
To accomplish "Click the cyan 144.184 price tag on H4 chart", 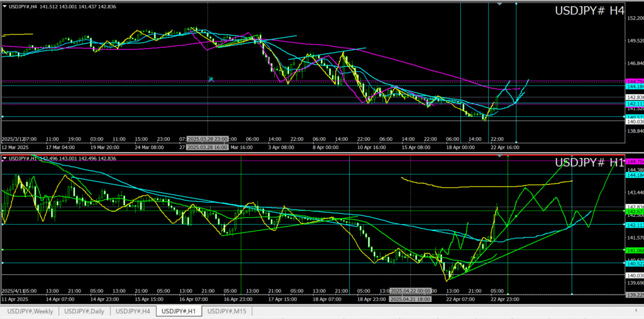I will 634,86.
